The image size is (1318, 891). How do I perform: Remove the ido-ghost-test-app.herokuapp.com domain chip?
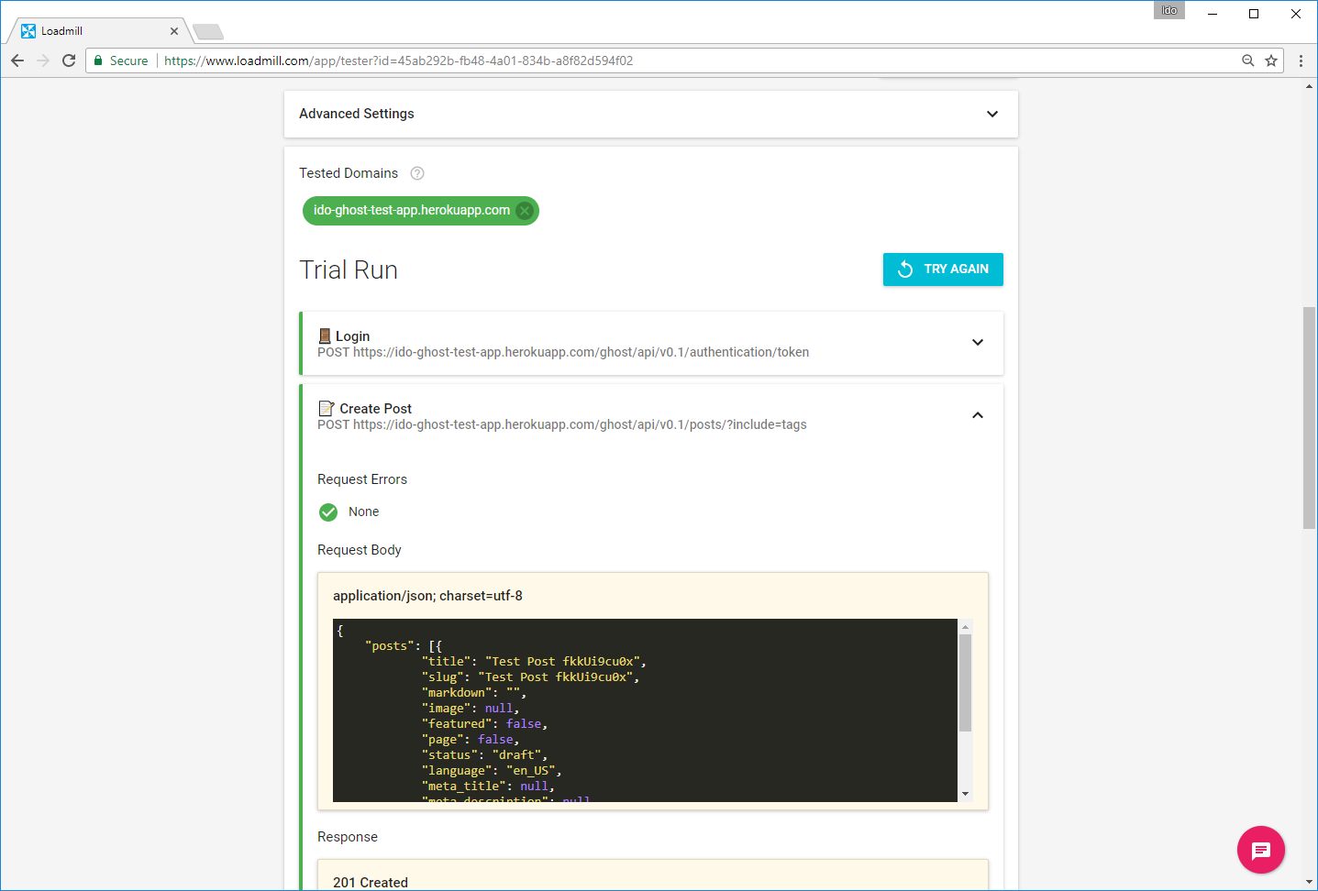[525, 211]
